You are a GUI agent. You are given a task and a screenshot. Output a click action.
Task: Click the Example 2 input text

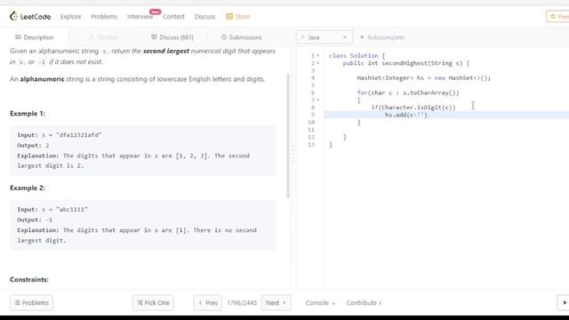[x=52, y=210]
